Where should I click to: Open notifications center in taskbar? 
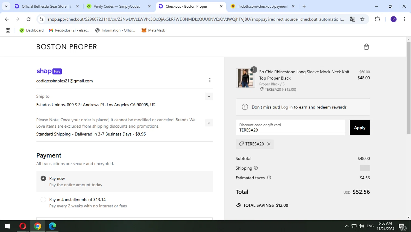coord(402,226)
